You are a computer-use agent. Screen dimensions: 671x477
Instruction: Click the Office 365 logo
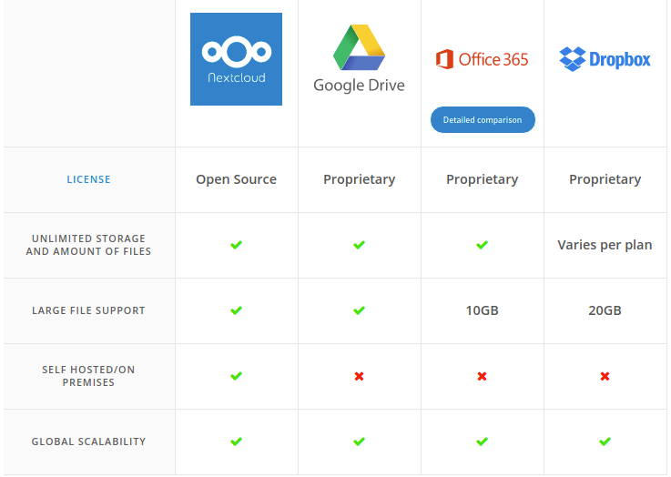[482, 60]
